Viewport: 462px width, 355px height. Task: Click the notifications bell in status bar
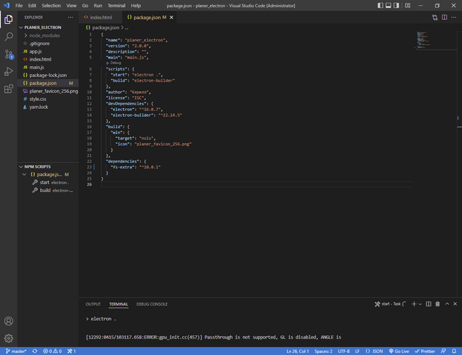[454, 351]
